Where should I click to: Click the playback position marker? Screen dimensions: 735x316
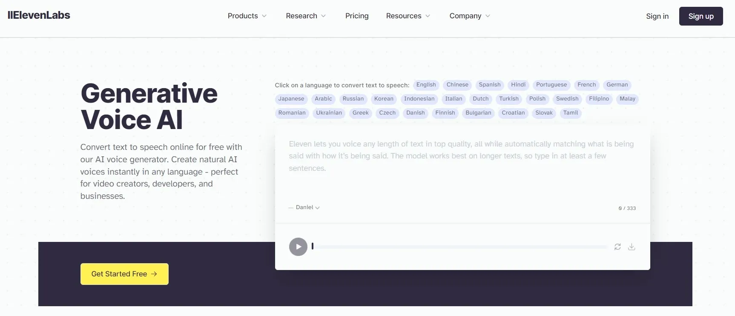click(x=313, y=246)
